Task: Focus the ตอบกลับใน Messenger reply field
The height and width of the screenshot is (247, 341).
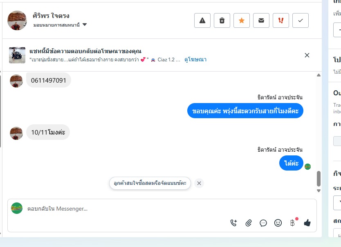Action: [123, 209]
